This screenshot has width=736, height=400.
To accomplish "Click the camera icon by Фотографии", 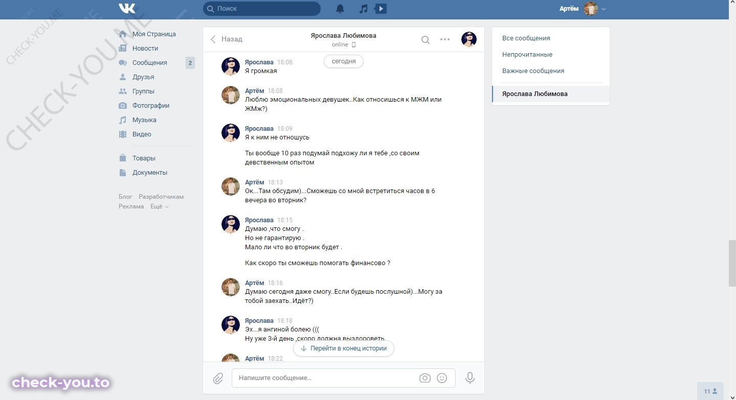I will (x=123, y=106).
